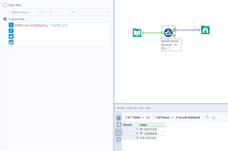This screenshot has height=151, width=228.
Task: Select the Custom filter radio button
Action: (x=5, y=19)
